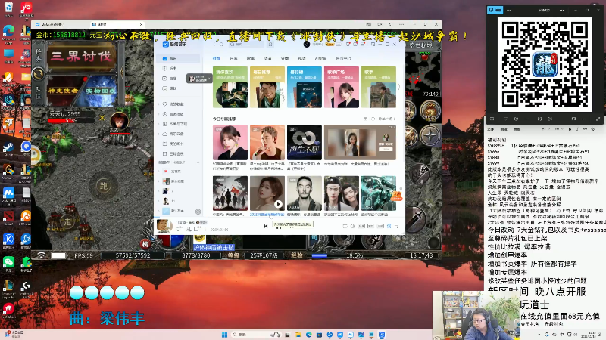Open the two costumed men playlist cover
This screenshot has height=340, width=606.
tap(342, 193)
